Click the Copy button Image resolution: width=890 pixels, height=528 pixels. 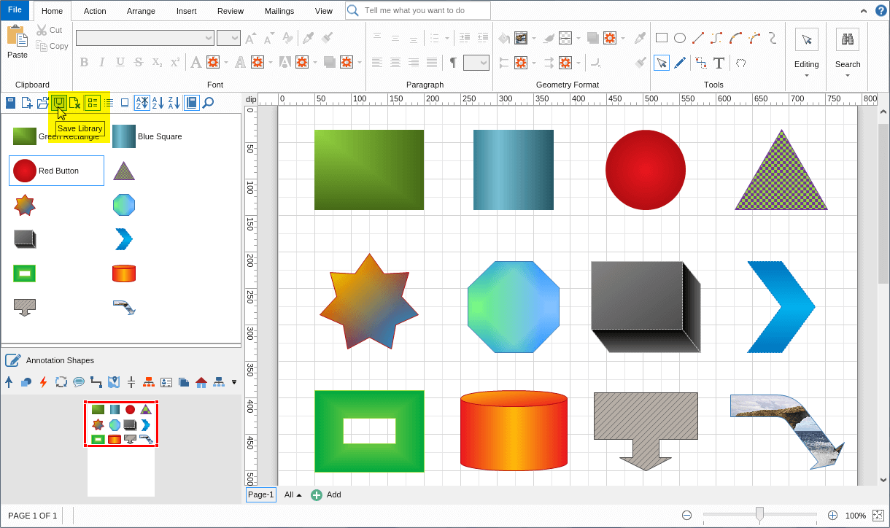52,46
